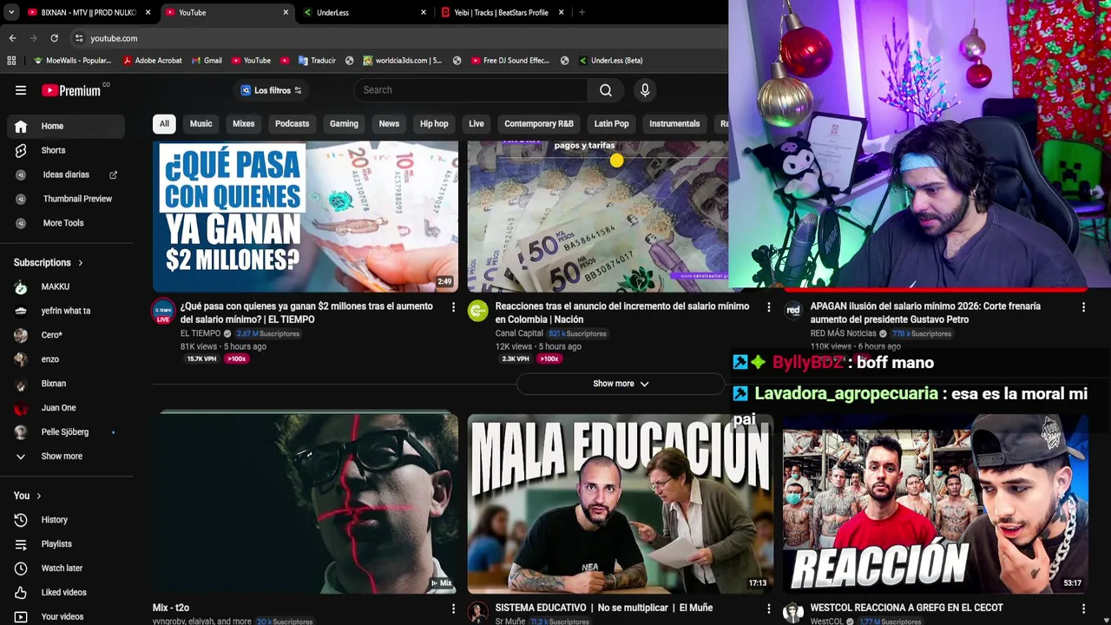Screen dimensions: 1111x625
Task: Click the browser back arrow
Action: 12,38
